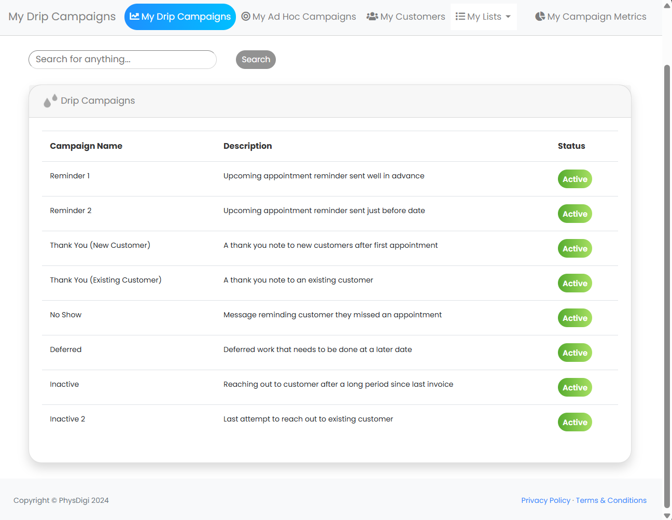672x520 pixels.
Task: Select the Reminder 1 campaign name
Action: [70, 176]
